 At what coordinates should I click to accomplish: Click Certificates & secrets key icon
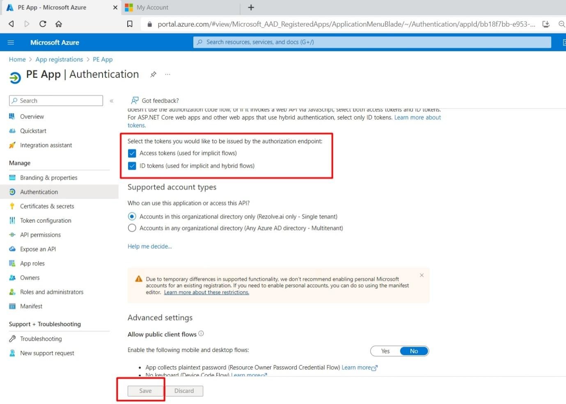click(x=12, y=206)
